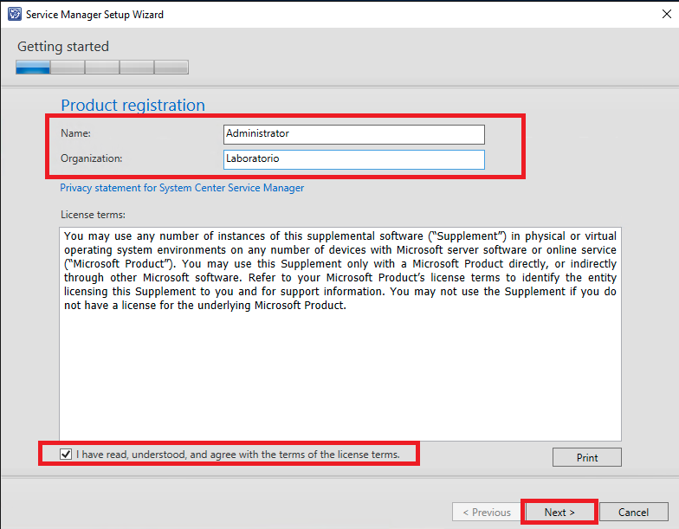This screenshot has width=679, height=529.
Task: Click the Print button
Action: (587, 457)
